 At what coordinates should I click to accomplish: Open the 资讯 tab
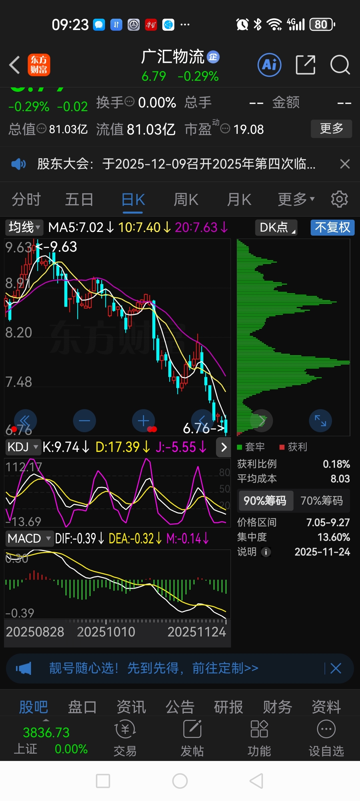[131, 707]
